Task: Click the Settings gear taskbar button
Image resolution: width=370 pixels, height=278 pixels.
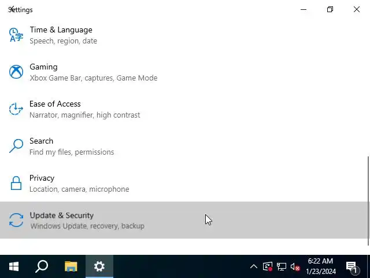Action: (x=99, y=266)
